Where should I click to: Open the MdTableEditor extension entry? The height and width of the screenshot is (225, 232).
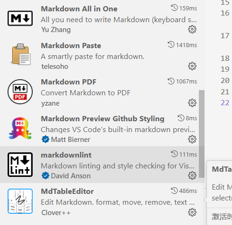click(102, 201)
